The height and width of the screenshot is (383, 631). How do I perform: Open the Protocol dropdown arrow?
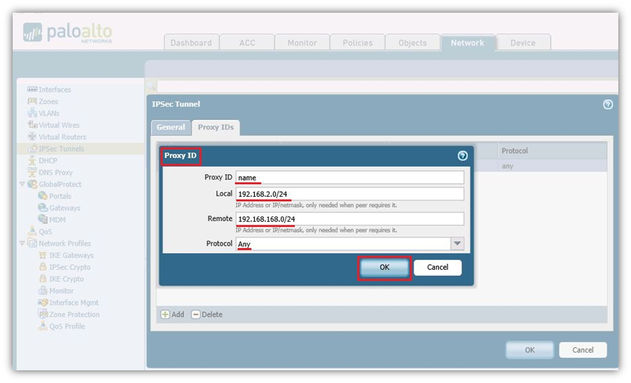click(x=457, y=244)
